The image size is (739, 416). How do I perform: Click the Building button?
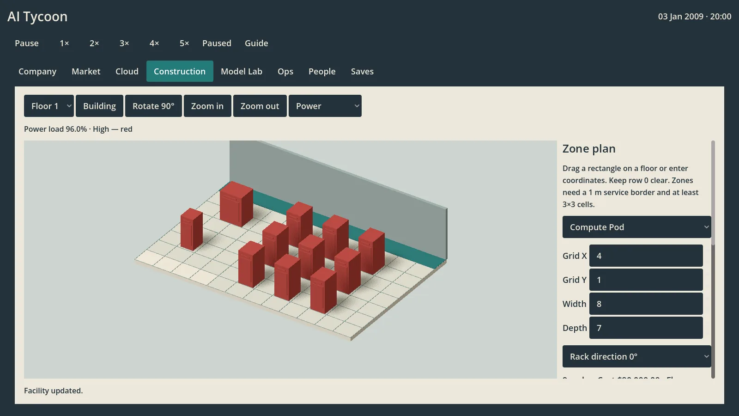99,106
